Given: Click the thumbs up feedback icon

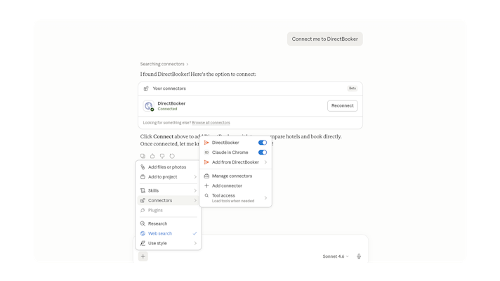Looking at the screenshot, I should point(152,156).
